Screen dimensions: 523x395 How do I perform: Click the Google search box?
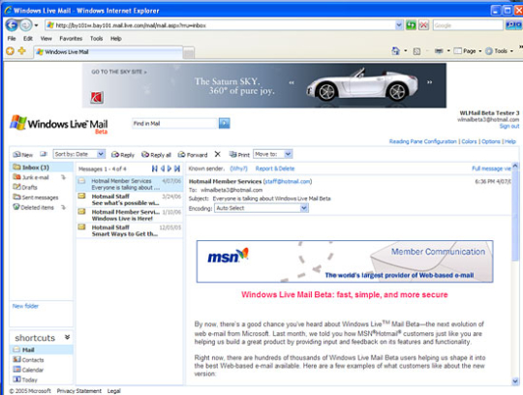468,25
